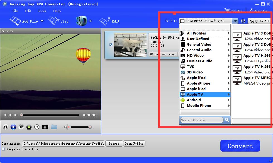Click the Browse button
The width and height of the screenshot is (273, 163).
click(x=114, y=144)
